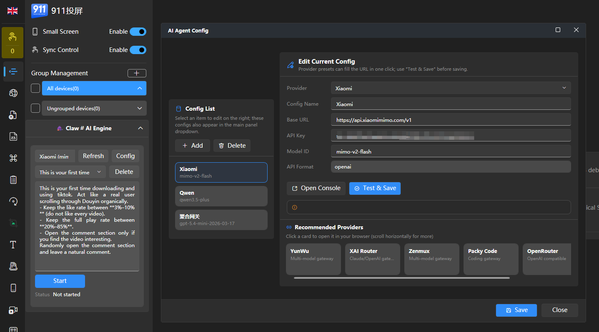
Task: Select the 聚合网关 config item
Action: tap(221, 220)
